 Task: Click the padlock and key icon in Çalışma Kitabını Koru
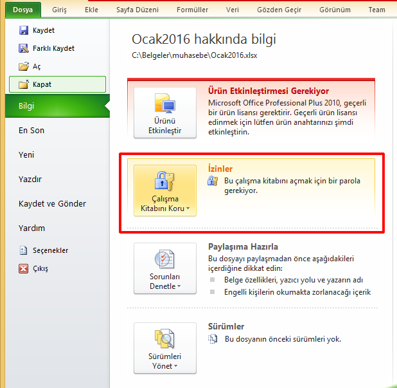tap(164, 181)
